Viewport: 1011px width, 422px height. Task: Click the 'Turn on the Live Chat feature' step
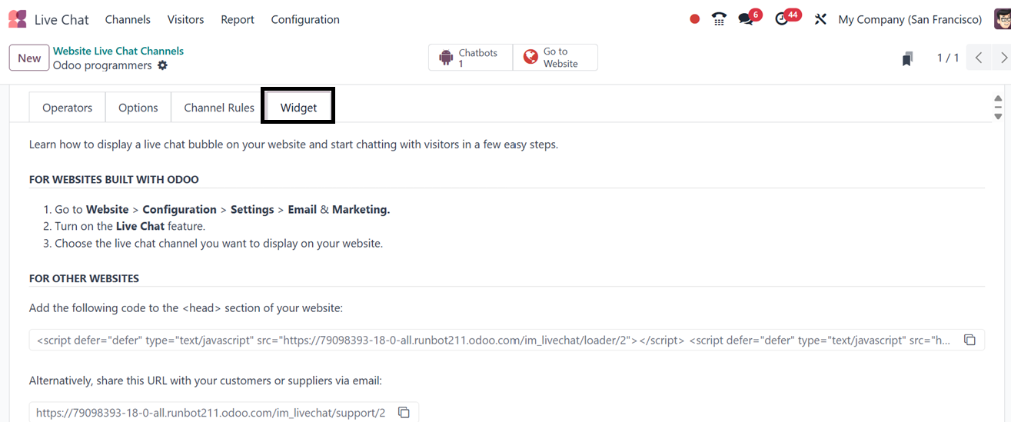click(x=130, y=226)
